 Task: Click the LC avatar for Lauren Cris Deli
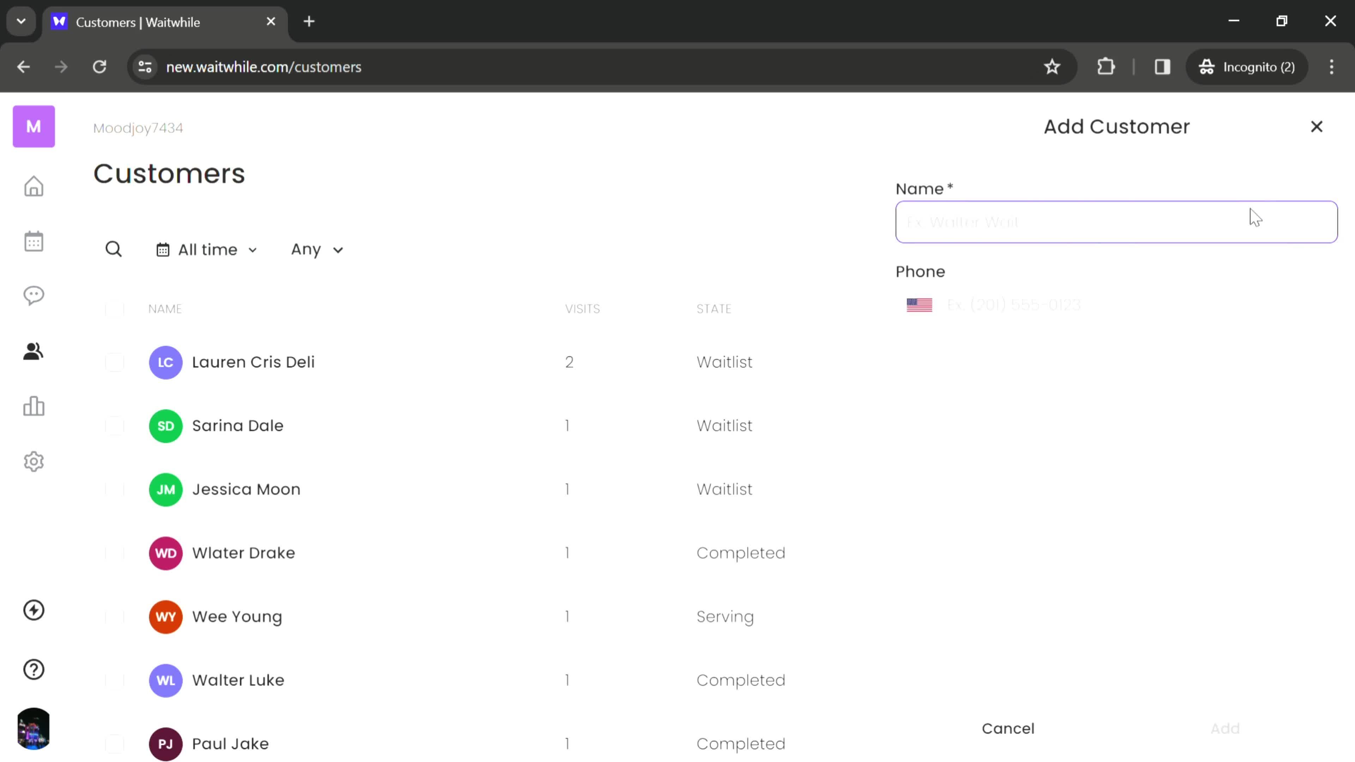pyautogui.click(x=166, y=362)
